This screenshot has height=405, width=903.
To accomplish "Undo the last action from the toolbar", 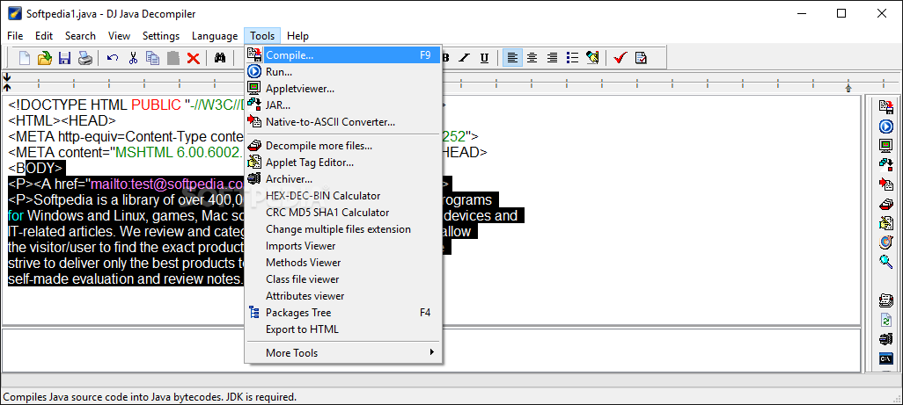I will [x=113, y=58].
